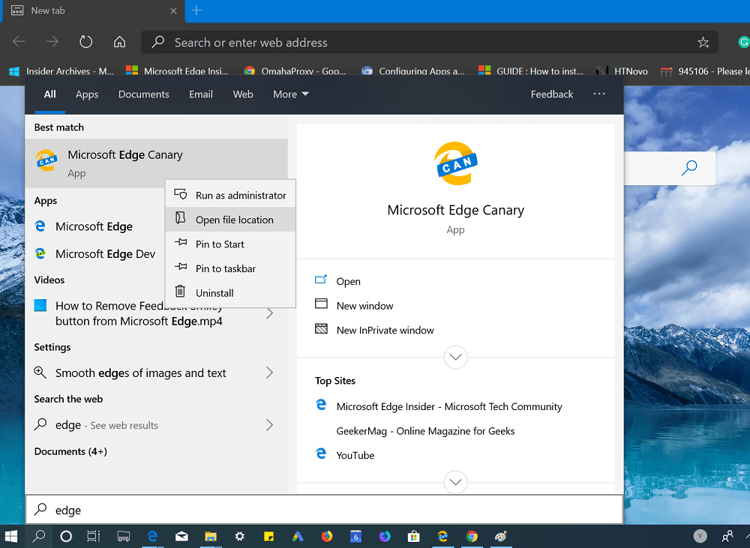Open YouTube top site
Viewport: 750px width, 548px height.
355,455
